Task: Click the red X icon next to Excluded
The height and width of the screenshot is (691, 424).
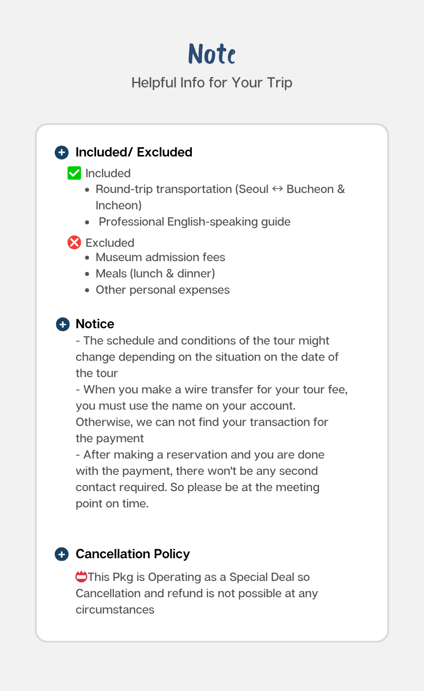Action: pyautogui.click(x=74, y=243)
